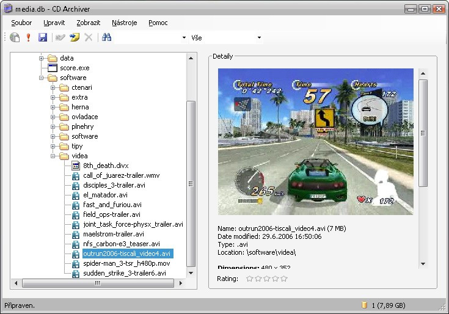Click the delete X toolbar icon
The image size is (449, 314).
89,37
